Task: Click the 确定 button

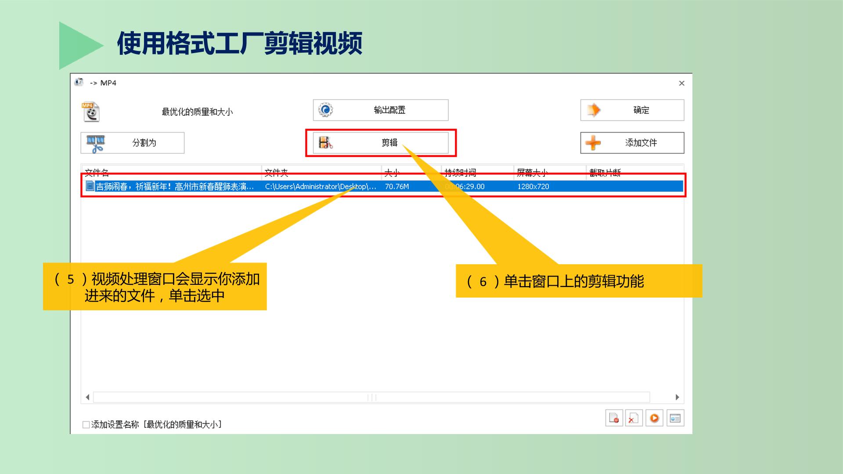Action: 632,110
